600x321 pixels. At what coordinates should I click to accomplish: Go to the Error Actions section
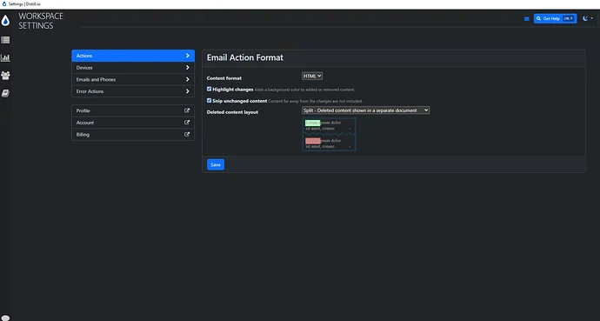133,91
